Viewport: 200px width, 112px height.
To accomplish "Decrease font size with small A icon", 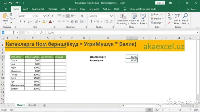I will [x=52, y=16].
